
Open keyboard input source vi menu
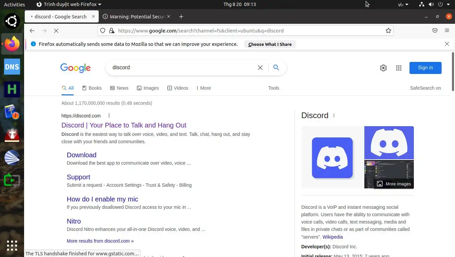pyautogui.click(x=403, y=4)
